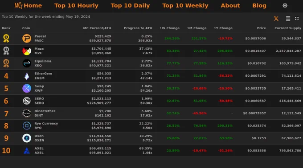Click Swap's -20.08% 1M change value
This screenshot has width=303, height=168.
(x=200, y=88)
